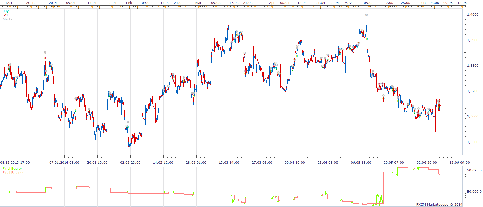Click the 09.01 date on the top ruler
This screenshot has width=483, height=207.
(x=71, y=3)
